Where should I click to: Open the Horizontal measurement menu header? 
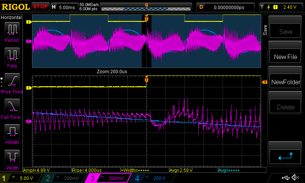(x=11, y=18)
